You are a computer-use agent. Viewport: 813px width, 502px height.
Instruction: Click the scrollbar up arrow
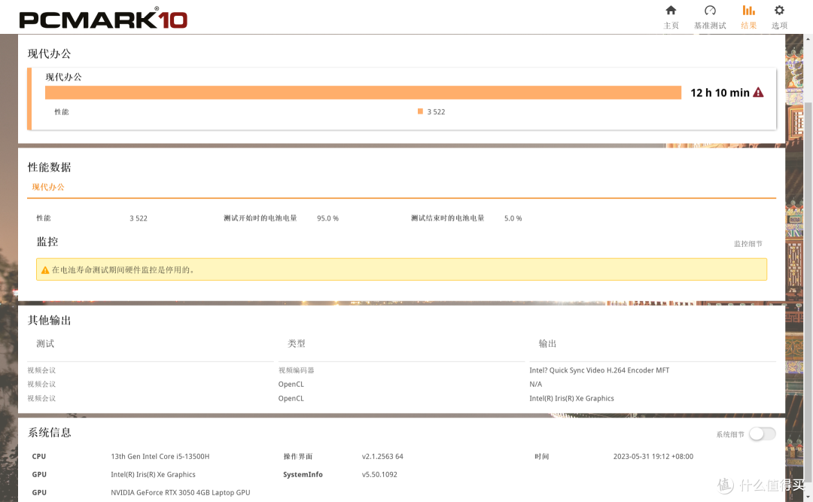808,38
